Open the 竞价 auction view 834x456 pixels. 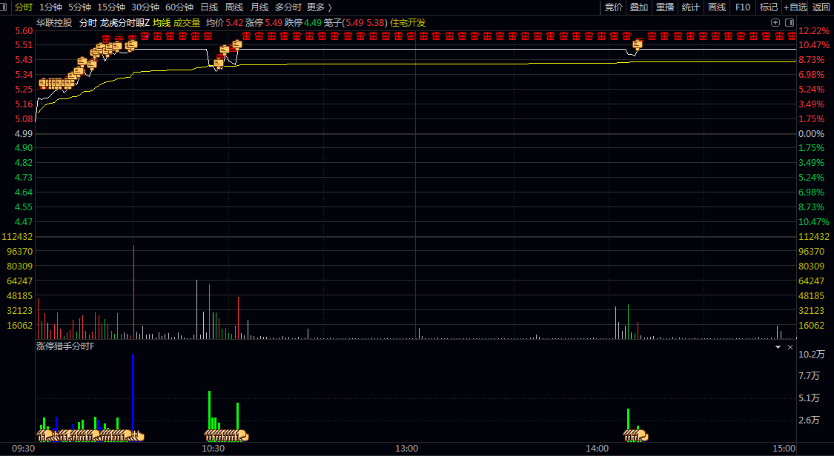pos(614,7)
